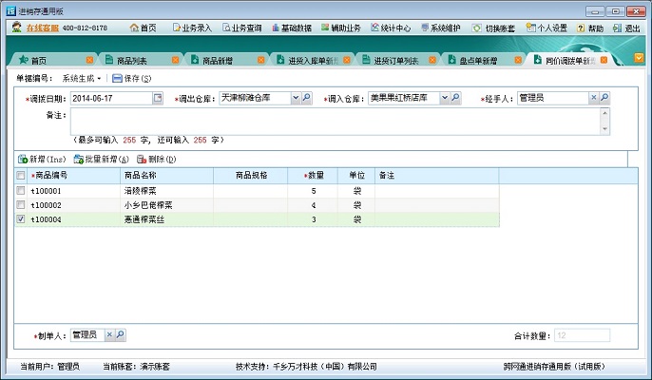Viewport: 652px width, 380px height.
Task: Click the 退出 exit button
Action: point(628,28)
